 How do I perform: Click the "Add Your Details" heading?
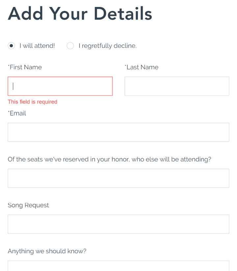[80, 14]
